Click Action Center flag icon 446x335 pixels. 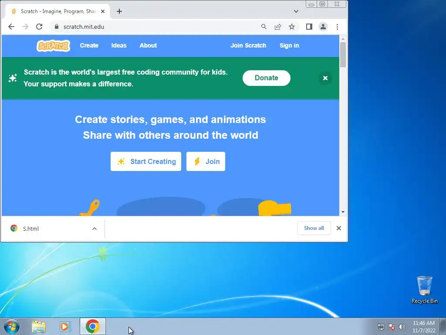392,327
